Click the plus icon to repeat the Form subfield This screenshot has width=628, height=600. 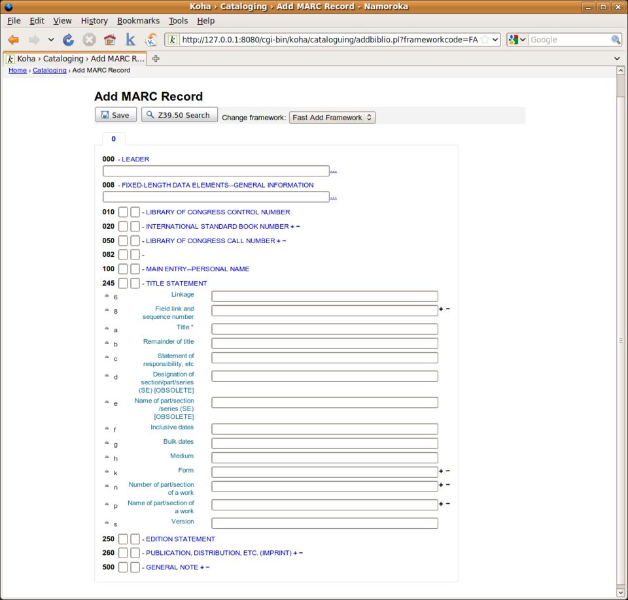(441, 471)
